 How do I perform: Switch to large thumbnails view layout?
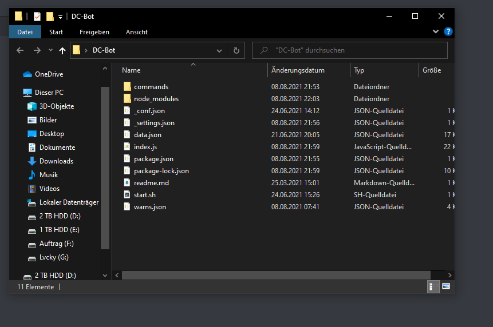click(x=446, y=286)
